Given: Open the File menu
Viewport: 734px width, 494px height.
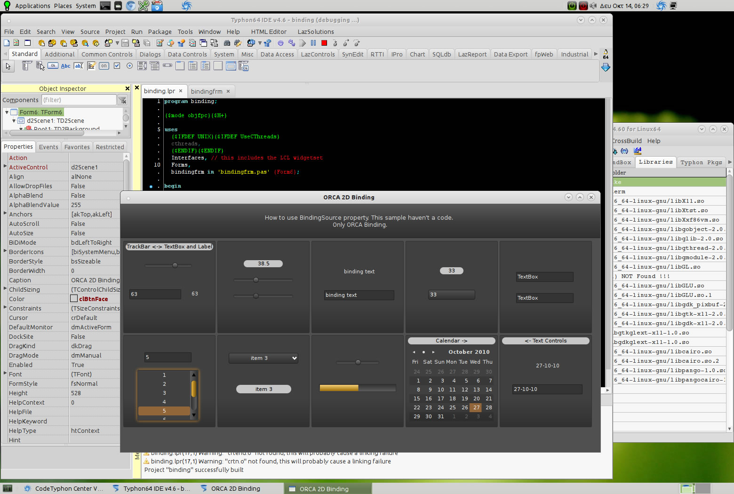Looking at the screenshot, I should click(9, 32).
